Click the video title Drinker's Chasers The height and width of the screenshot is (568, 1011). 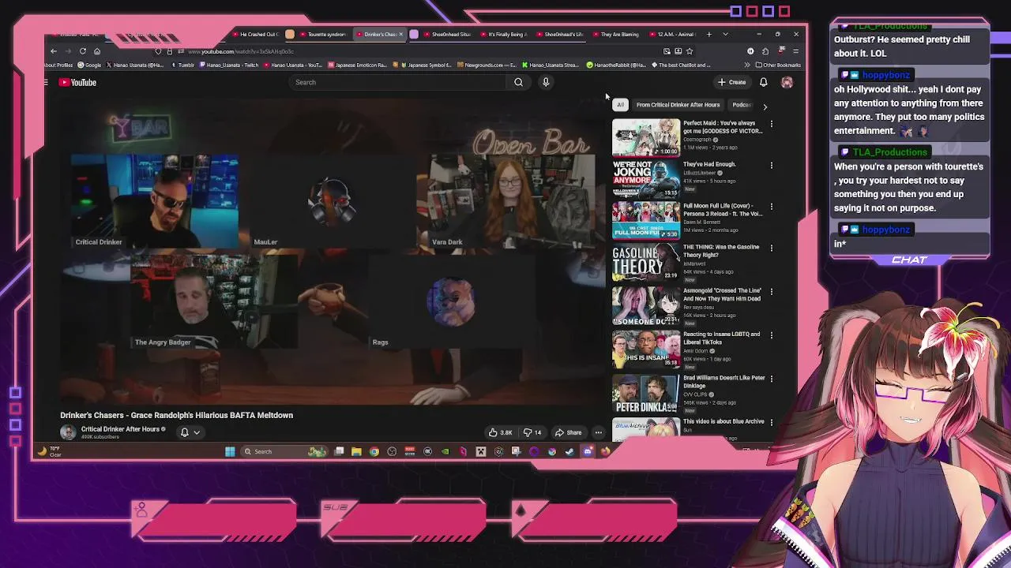click(x=176, y=415)
